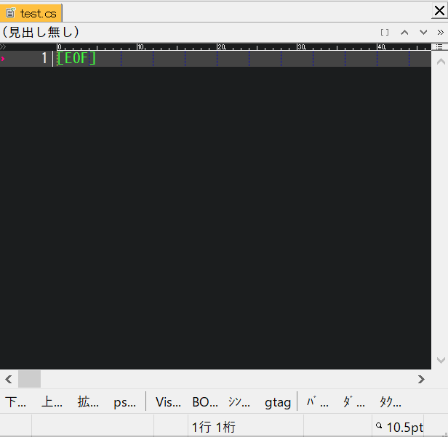Select the test.cs file tab
The height and width of the screenshot is (437, 448).
(31, 13)
